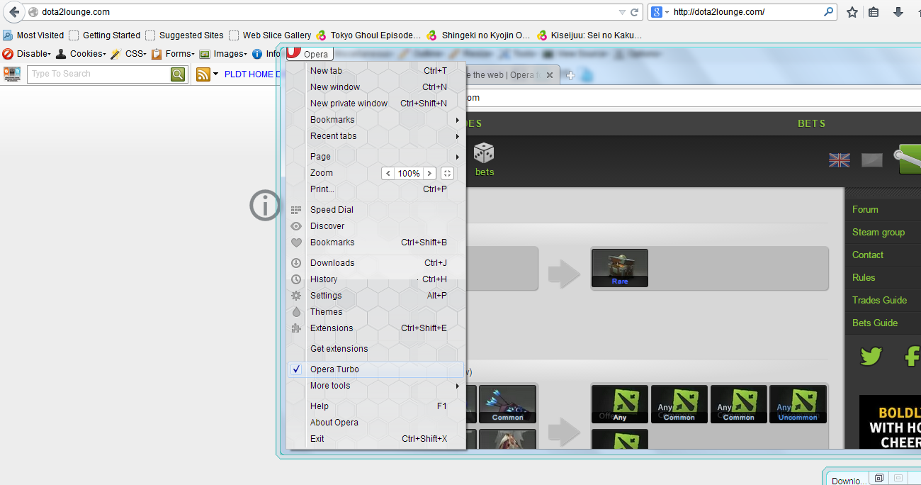Select About Opera menu item
The height and width of the screenshot is (485, 921).
(x=376, y=423)
